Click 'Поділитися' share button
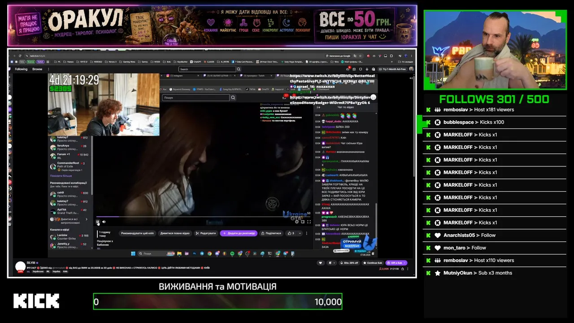Screen dimensions: 574x323 271,233
